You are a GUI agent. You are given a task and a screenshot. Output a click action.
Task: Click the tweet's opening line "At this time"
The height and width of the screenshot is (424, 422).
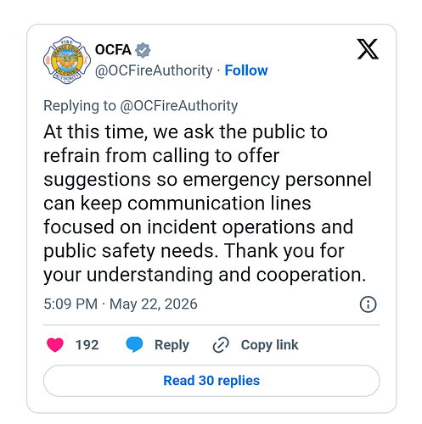95,131
